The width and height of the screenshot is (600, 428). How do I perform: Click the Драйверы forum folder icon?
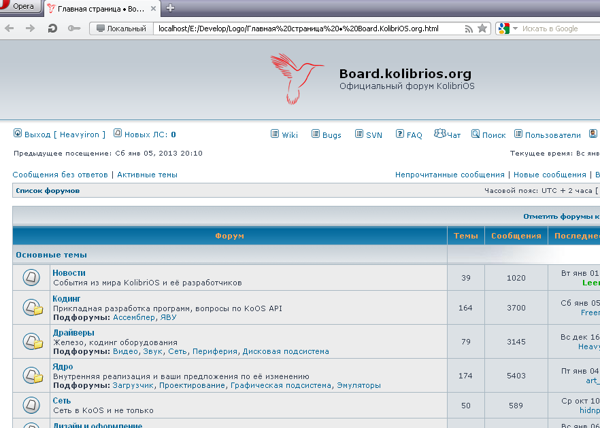click(32, 341)
